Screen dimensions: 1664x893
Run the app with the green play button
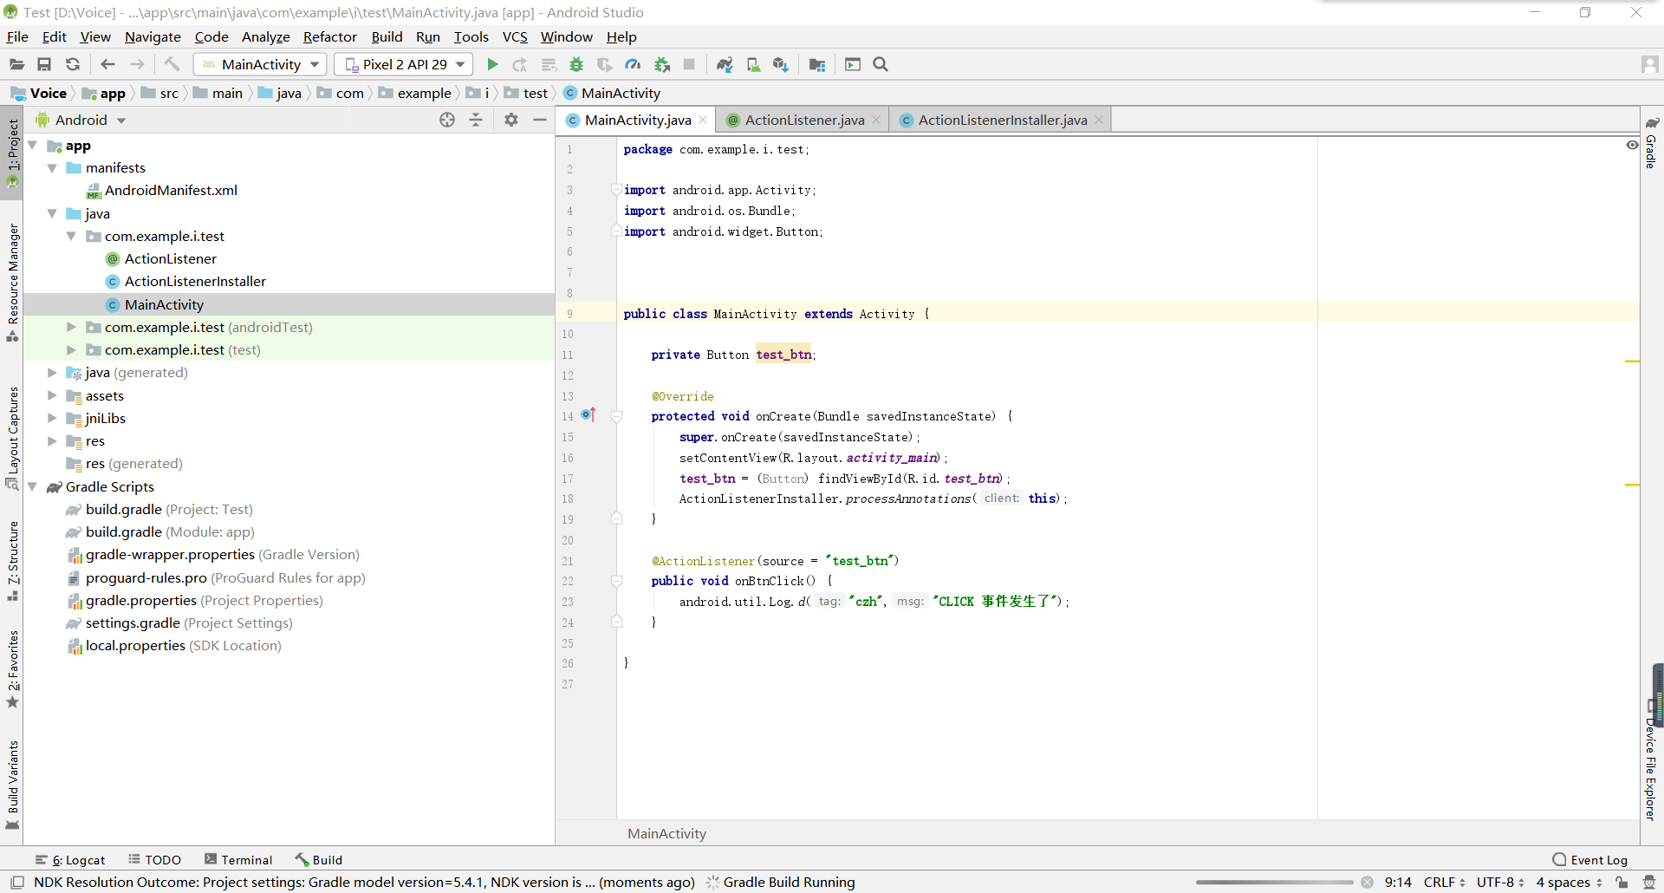click(492, 64)
